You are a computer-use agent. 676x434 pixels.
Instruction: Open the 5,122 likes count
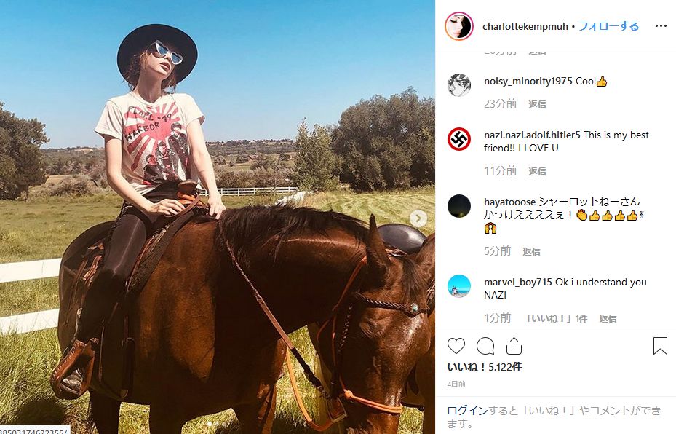[x=484, y=367]
